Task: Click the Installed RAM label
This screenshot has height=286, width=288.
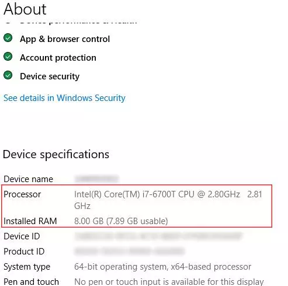Action: [30, 221]
